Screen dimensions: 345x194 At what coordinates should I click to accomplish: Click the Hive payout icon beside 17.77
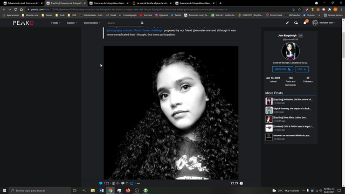241,183
